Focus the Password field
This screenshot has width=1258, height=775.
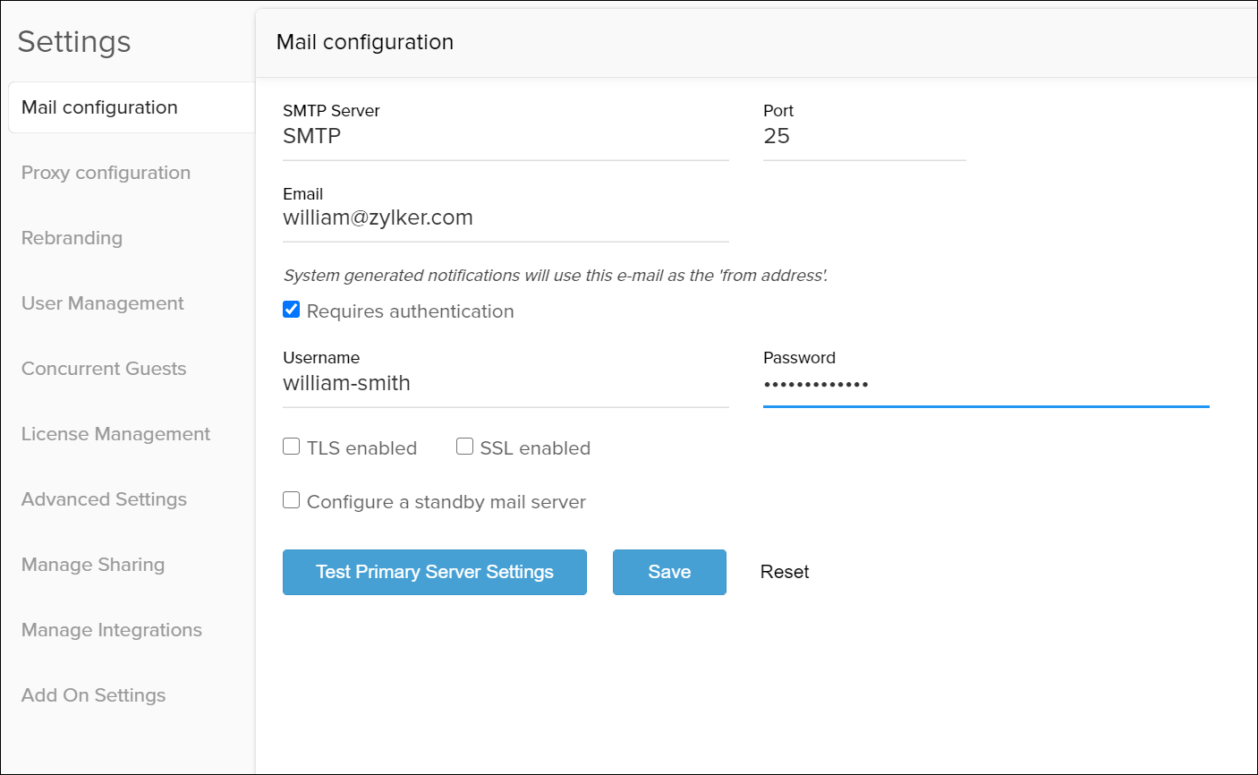click(984, 383)
